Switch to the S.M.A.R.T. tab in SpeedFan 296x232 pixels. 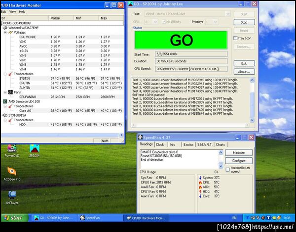(x=205, y=144)
